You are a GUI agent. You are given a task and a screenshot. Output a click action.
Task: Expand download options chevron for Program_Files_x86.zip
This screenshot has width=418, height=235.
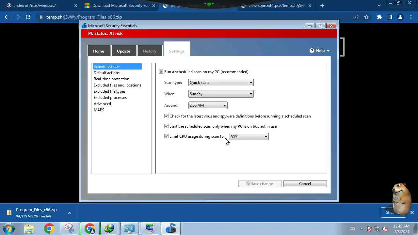point(69,213)
